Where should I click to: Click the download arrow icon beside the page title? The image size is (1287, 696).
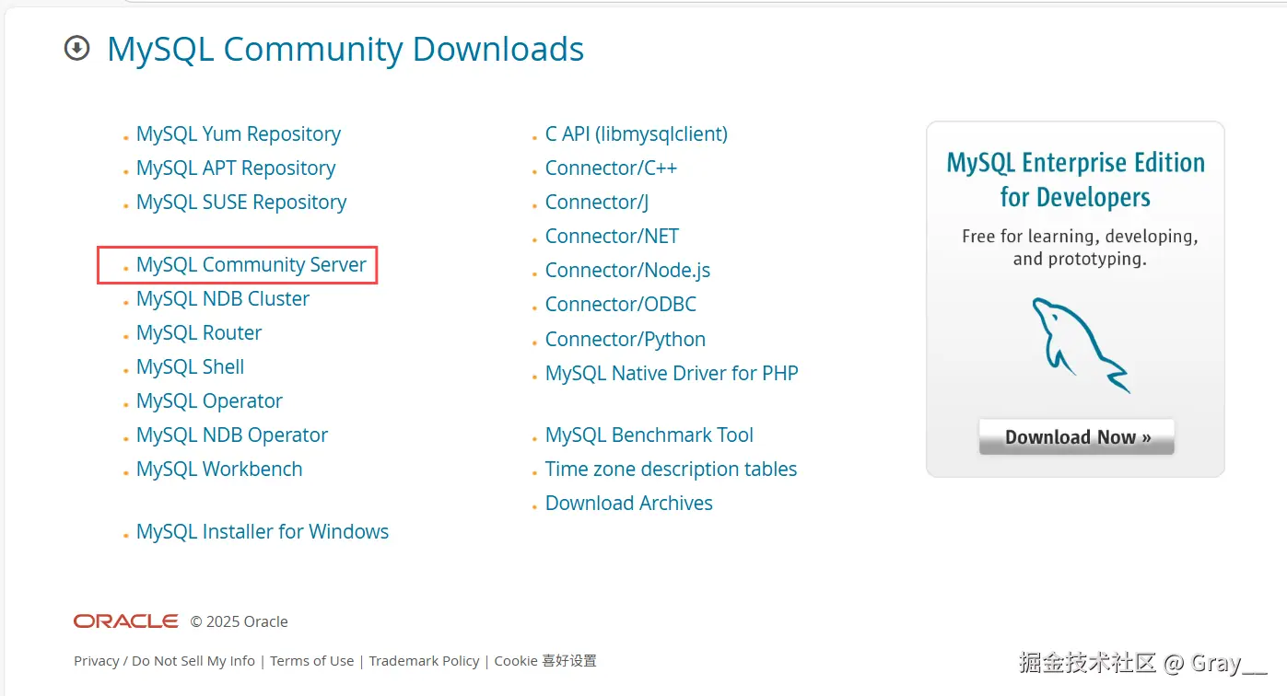click(x=76, y=48)
